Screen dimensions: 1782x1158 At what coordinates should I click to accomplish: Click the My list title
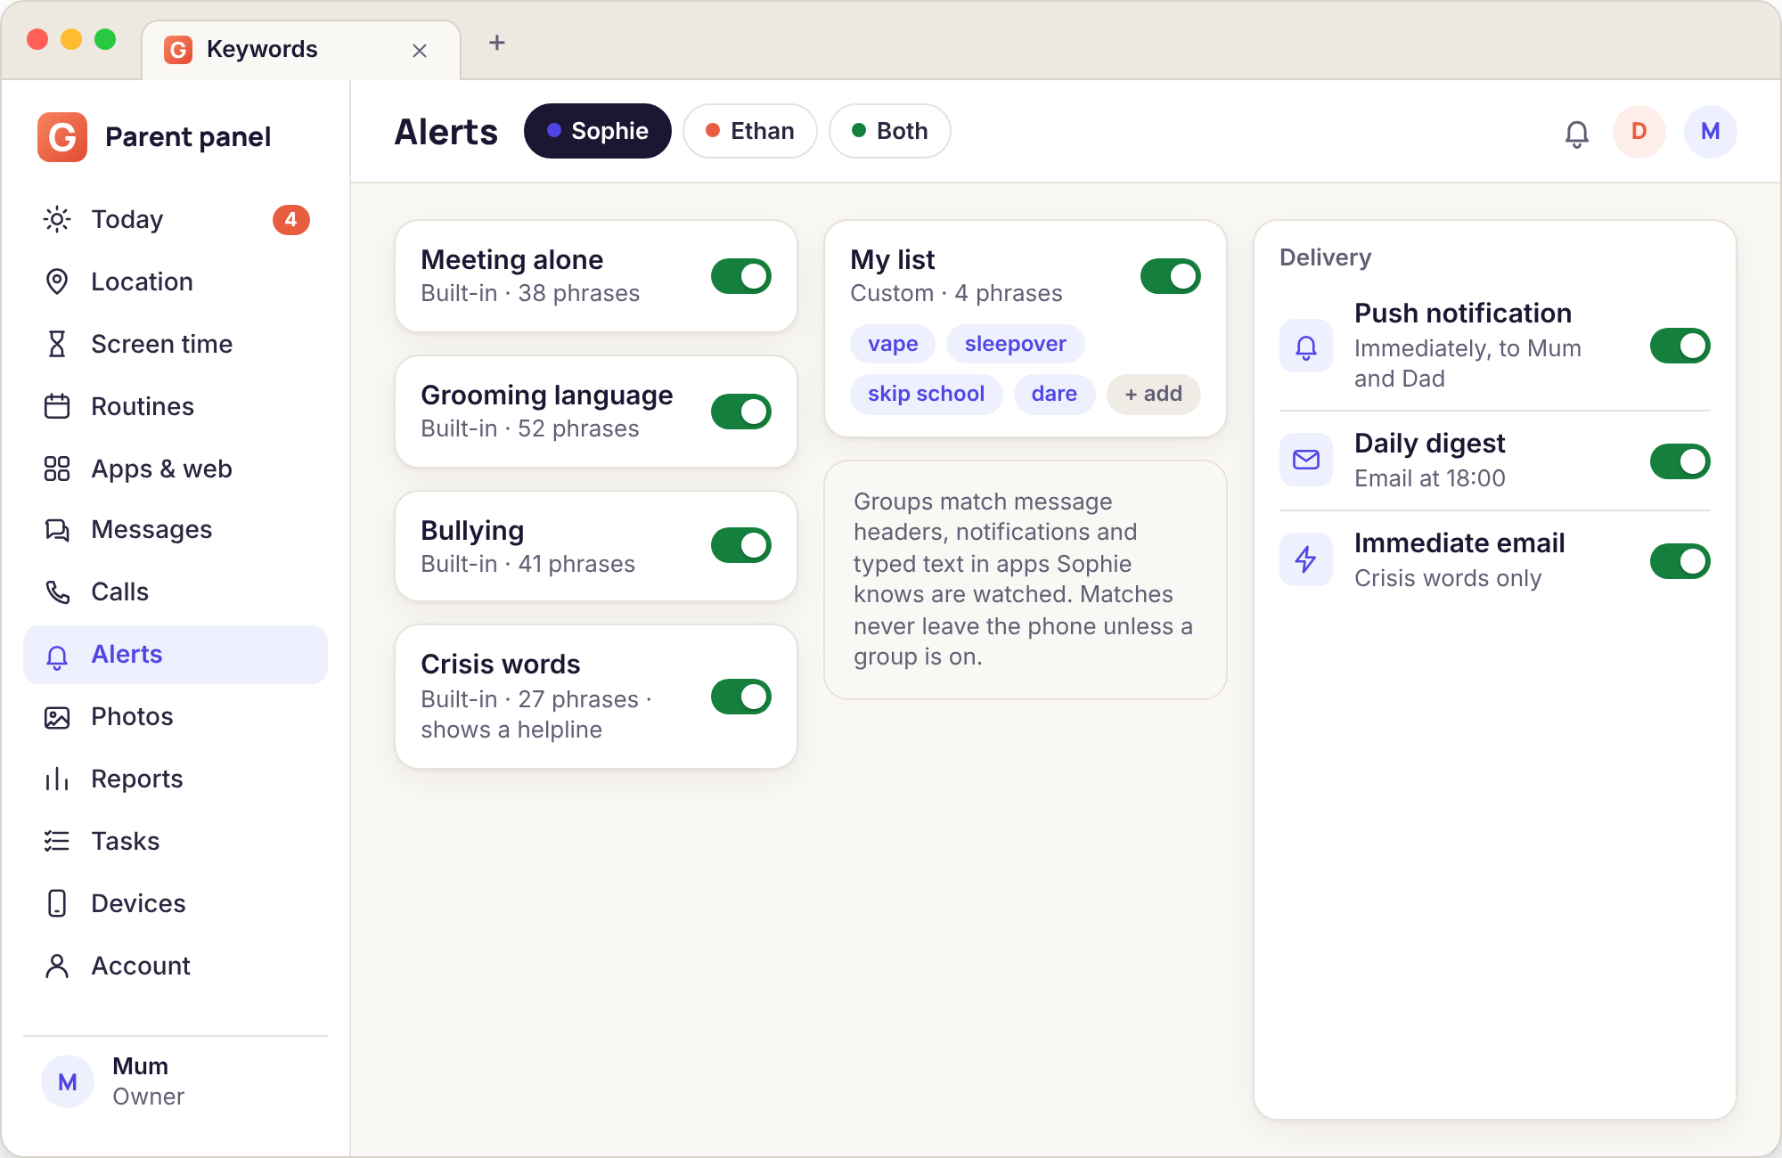tap(893, 260)
